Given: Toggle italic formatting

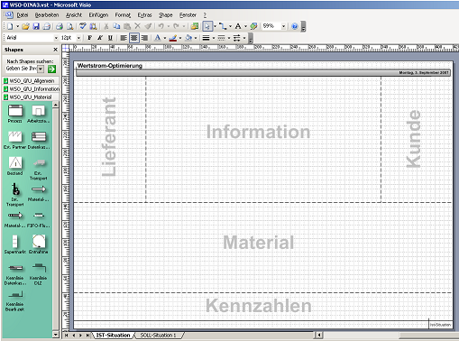Looking at the screenshot, I should point(100,38).
